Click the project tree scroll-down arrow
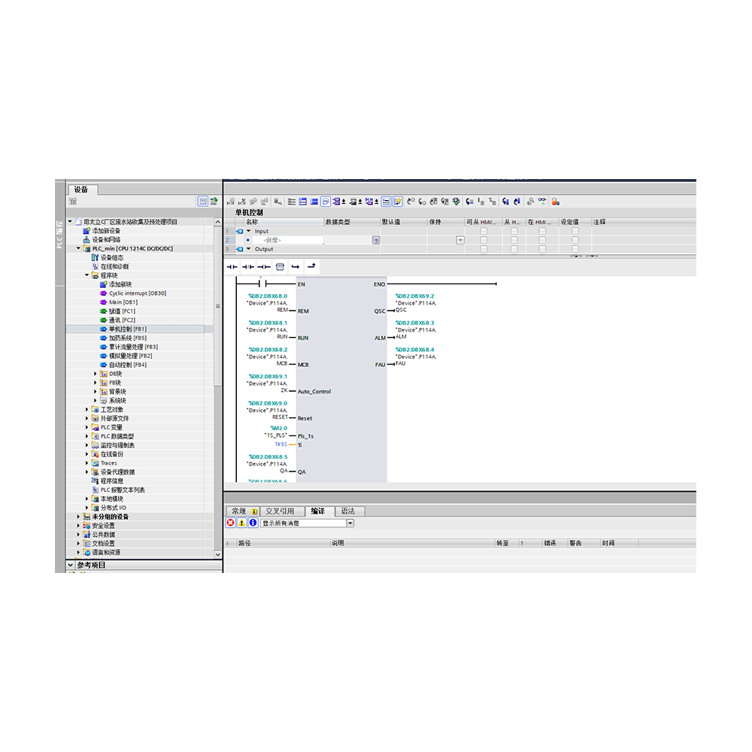752x752 pixels. click(218, 554)
